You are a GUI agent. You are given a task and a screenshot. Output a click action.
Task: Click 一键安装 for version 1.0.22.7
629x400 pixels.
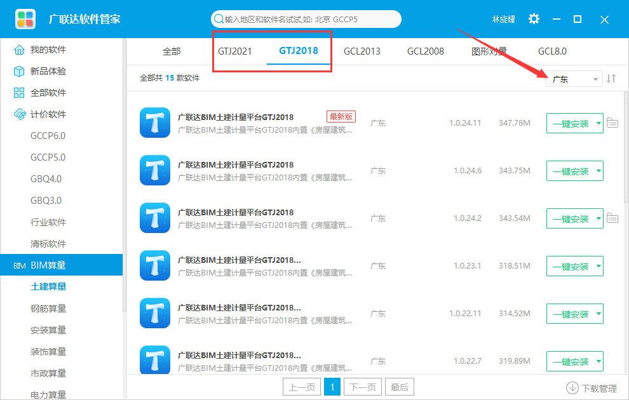571,362
